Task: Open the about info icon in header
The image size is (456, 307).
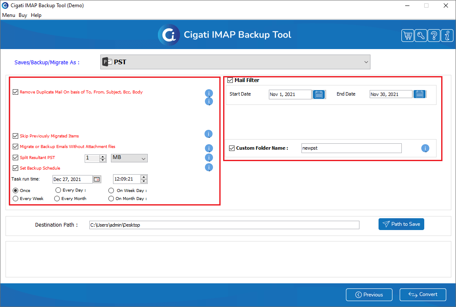Action: [x=447, y=36]
